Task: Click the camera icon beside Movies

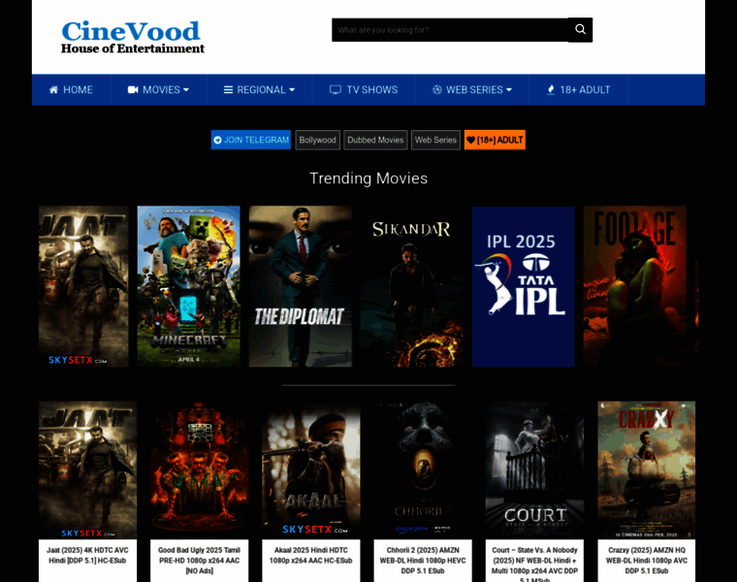Action: point(133,90)
